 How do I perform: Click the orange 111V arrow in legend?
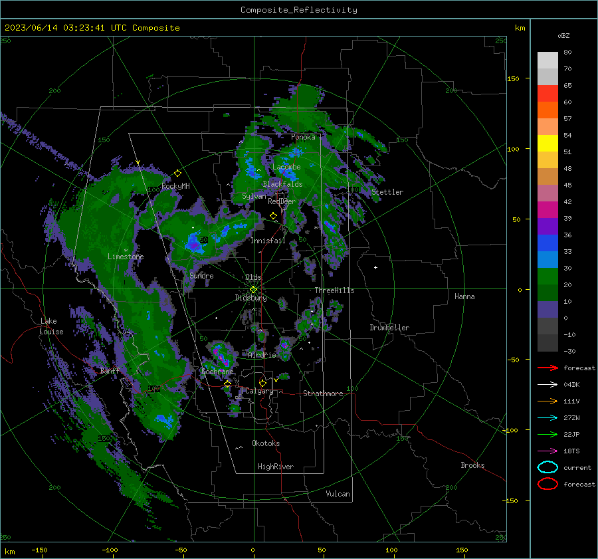click(548, 401)
